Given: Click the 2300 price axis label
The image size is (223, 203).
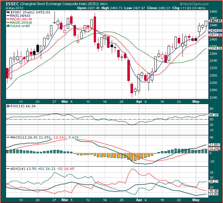Looking at the screenshot, I should (213, 75).
